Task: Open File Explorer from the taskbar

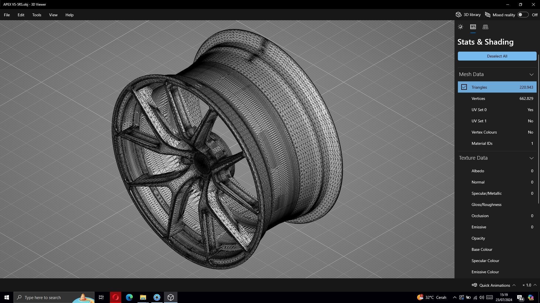Action: (143, 297)
